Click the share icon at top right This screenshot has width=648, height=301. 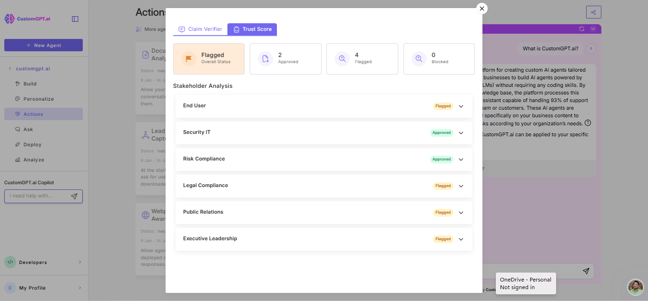[593, 12]
